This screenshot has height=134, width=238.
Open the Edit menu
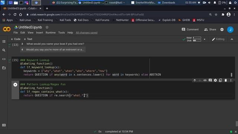tap(23, 33)
